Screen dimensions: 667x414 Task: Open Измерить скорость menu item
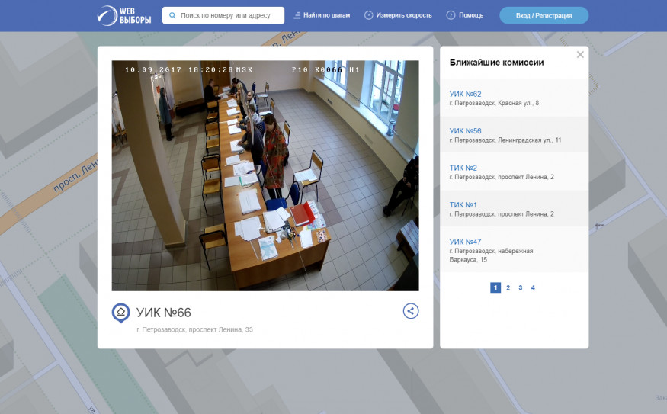click(403, 15)
